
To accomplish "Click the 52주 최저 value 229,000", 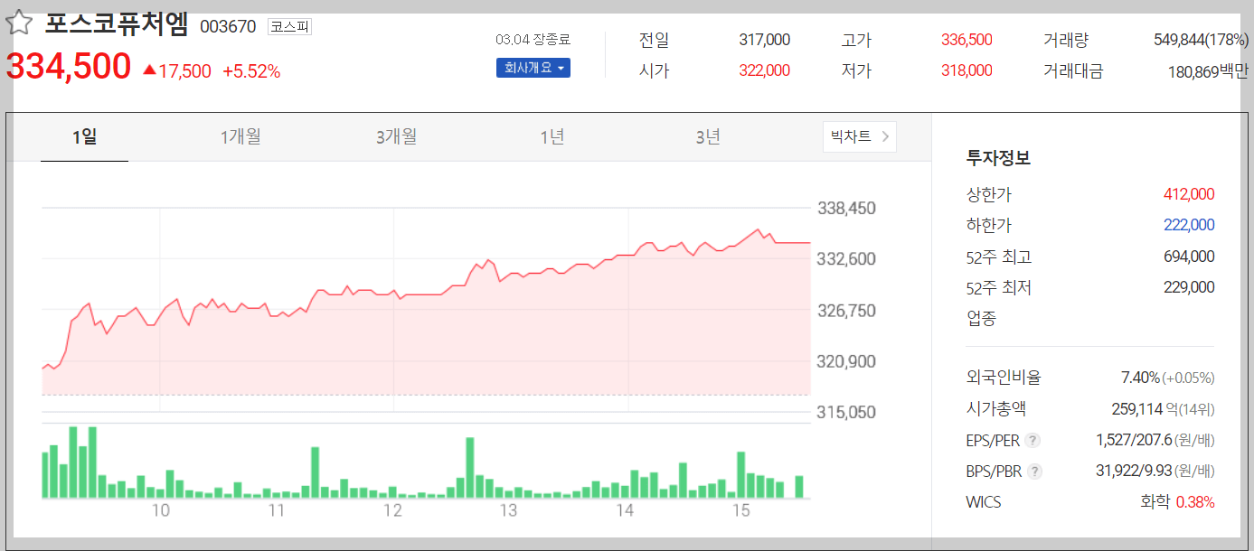I will click(1189, 287).
